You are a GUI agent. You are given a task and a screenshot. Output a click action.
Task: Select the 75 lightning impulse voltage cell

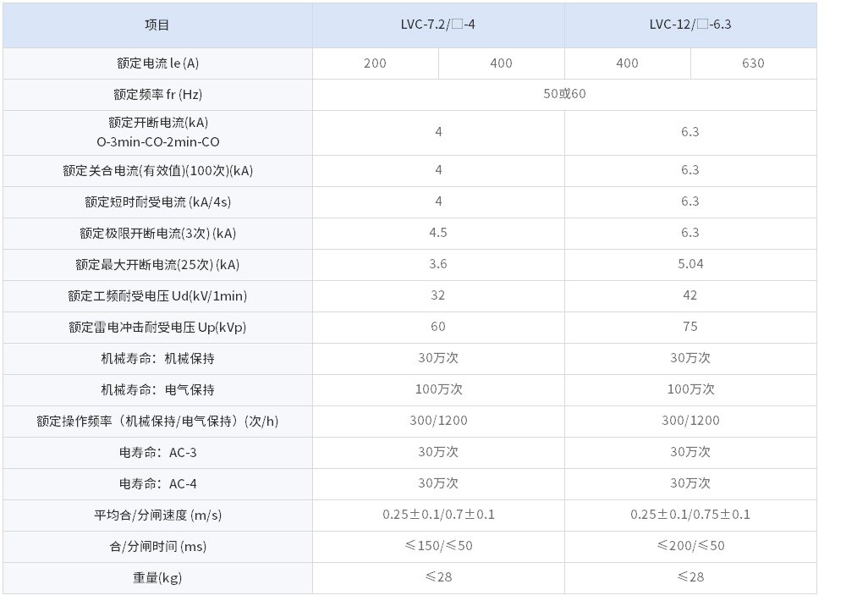pos(689,327)
